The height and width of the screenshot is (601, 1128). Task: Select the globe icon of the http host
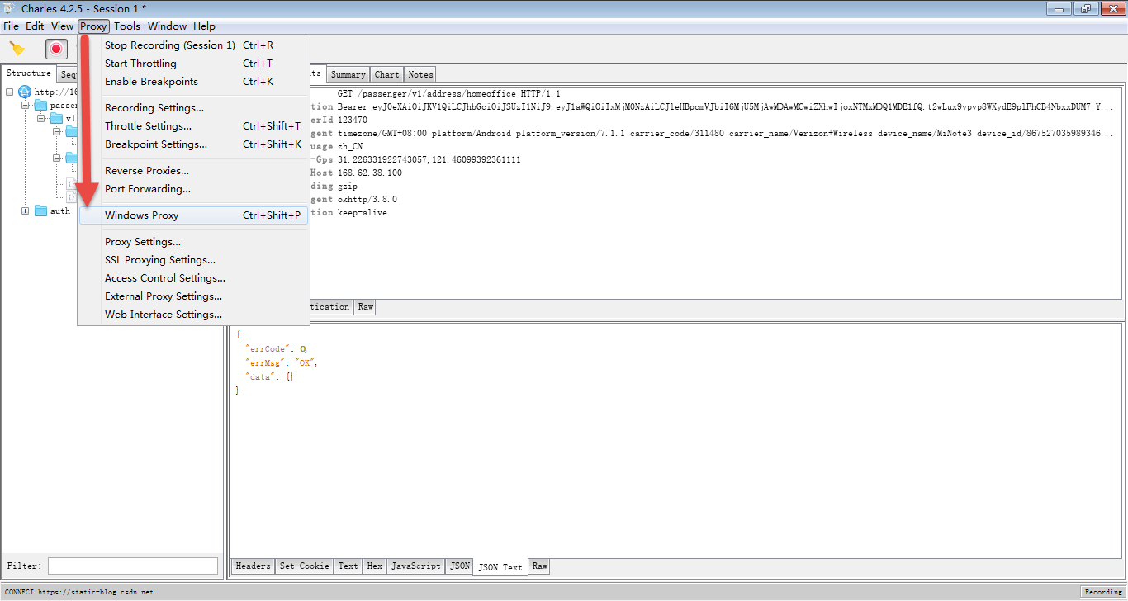pos(25,92)
